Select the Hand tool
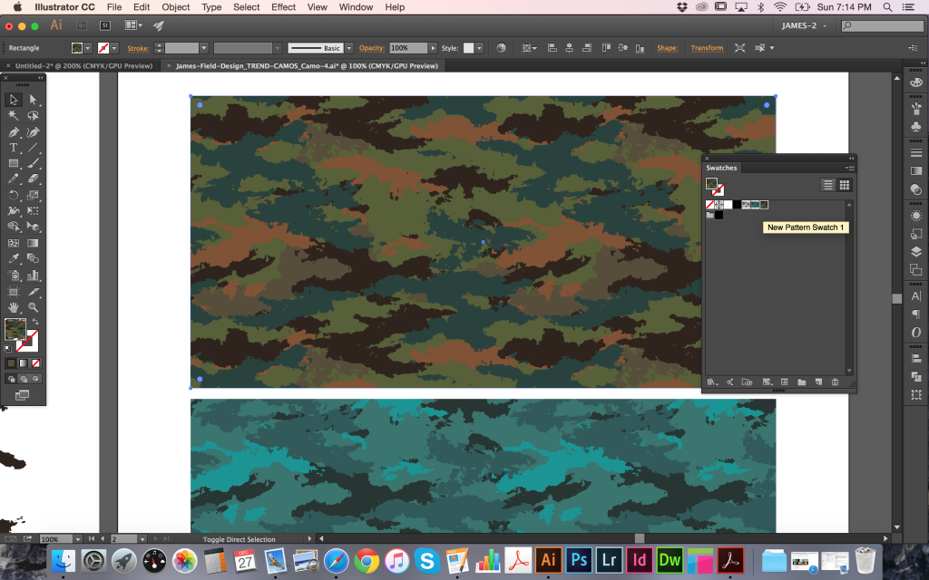 pyautogui.click(x=13, y=307)
